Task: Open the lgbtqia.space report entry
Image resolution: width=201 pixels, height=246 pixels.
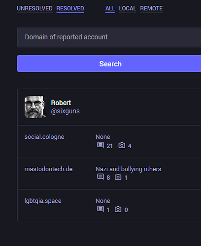Action: tap(109, 205)
